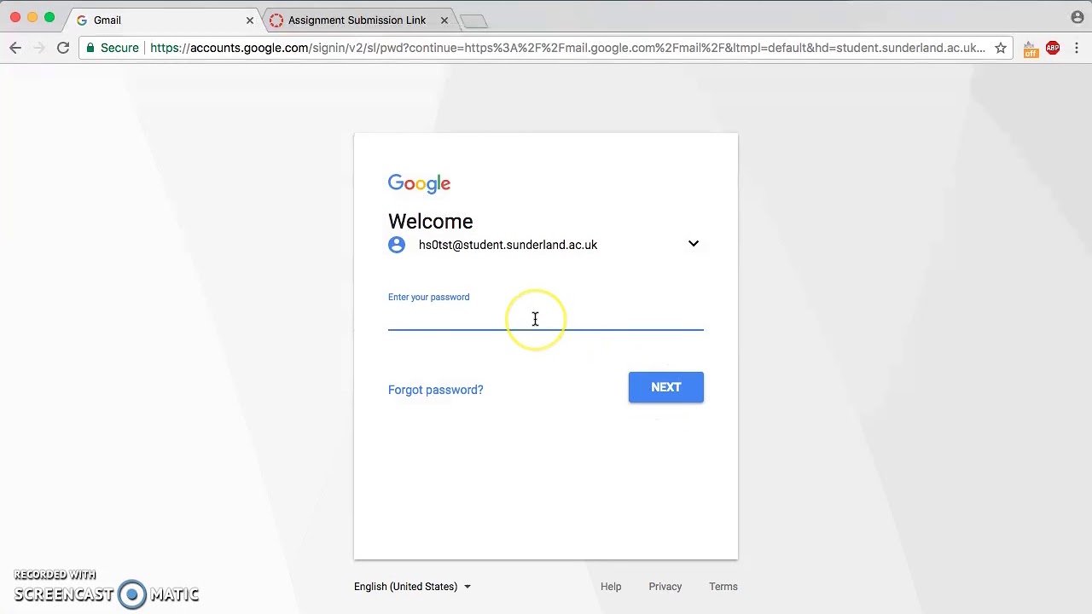Open the Adblock Plus extension icon
The width and height of the screenshot is (1092, 614).
tap(1053, 48)
